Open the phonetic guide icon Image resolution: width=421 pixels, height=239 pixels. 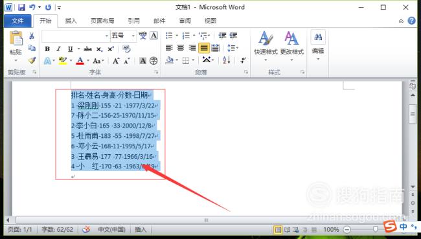tap(142, 36)
